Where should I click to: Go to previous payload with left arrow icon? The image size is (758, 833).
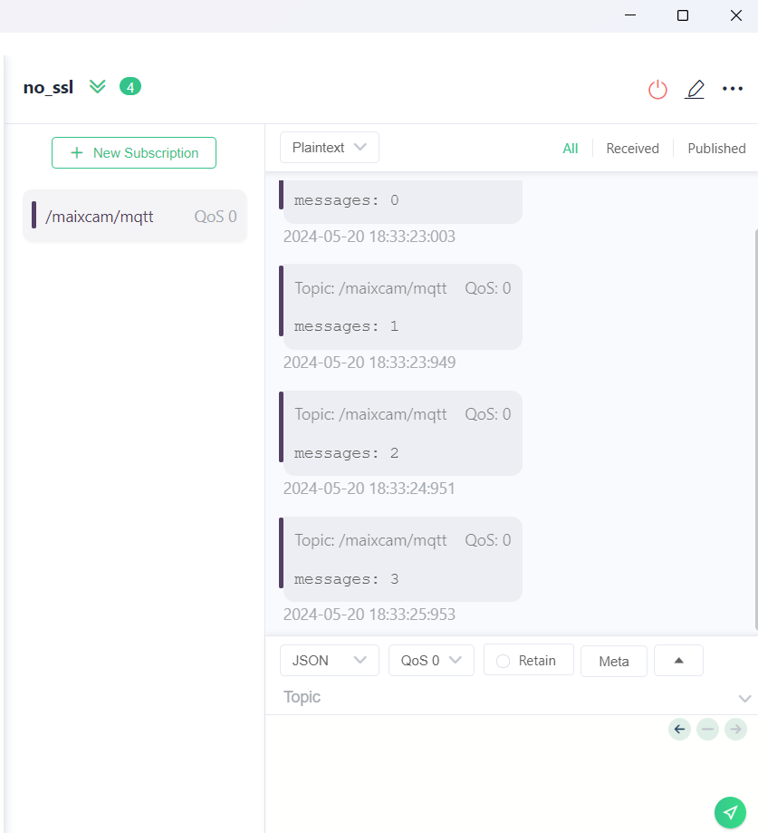679,729
